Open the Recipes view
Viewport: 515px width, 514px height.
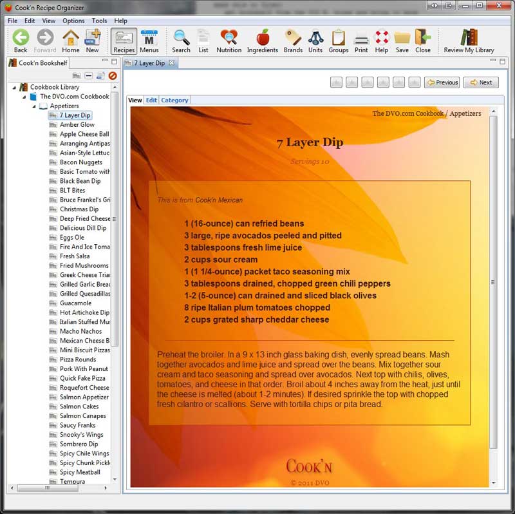click(x=124, y=41)
